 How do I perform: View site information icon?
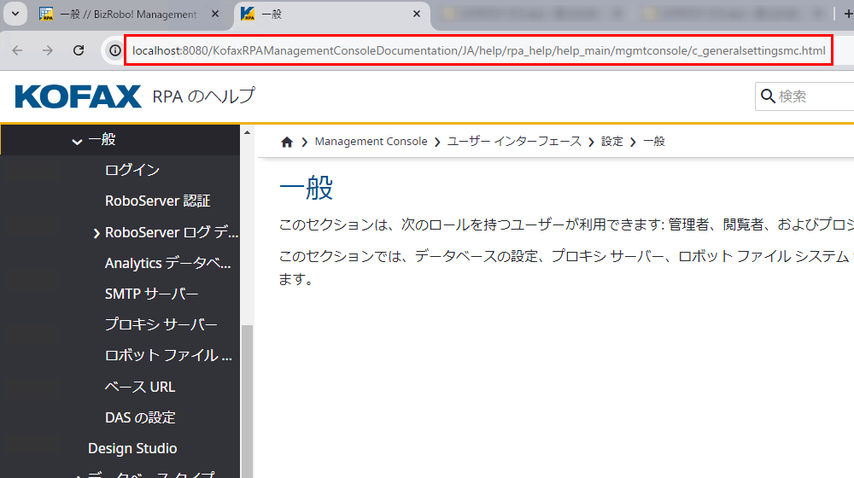pos(115,50)
